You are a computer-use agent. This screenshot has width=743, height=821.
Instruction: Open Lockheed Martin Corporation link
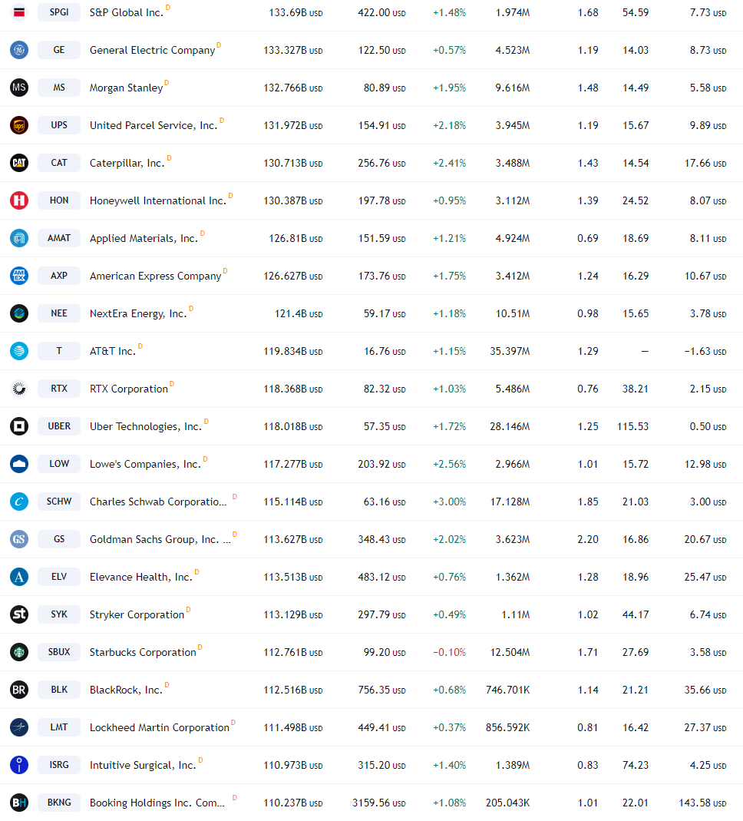point(160,728)
